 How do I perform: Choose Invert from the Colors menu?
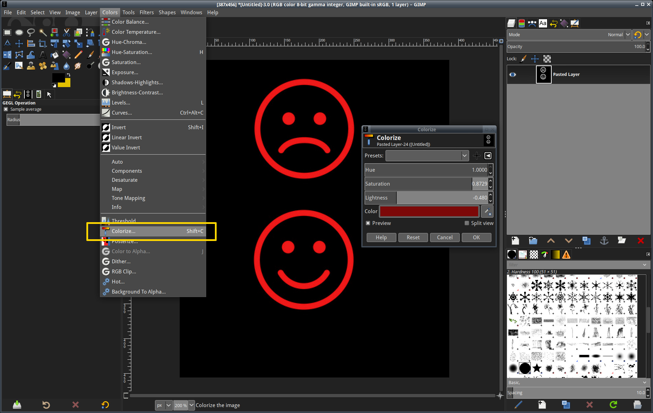coord(119,127)
